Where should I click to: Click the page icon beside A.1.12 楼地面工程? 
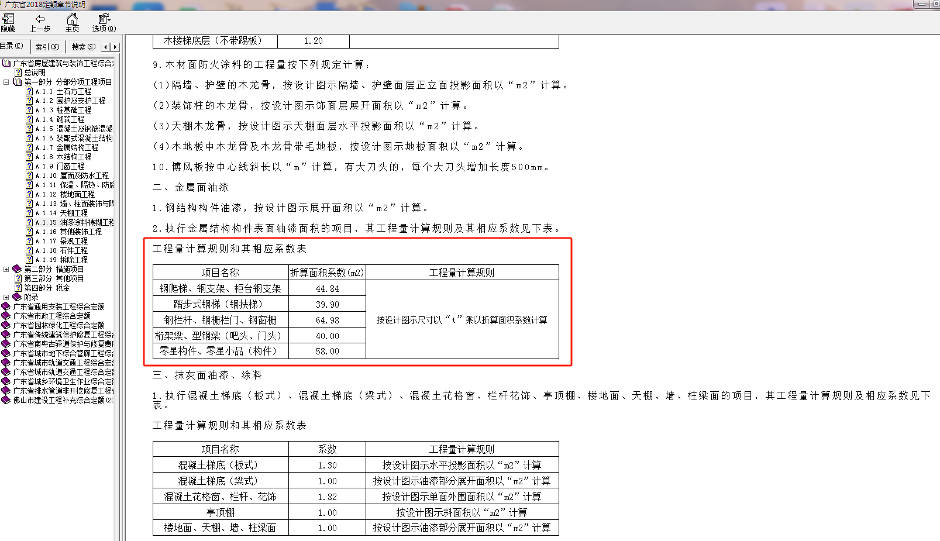pos(29,194)
